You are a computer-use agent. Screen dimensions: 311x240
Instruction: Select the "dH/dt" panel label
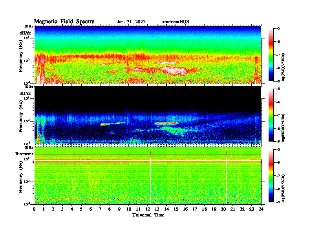25,33
